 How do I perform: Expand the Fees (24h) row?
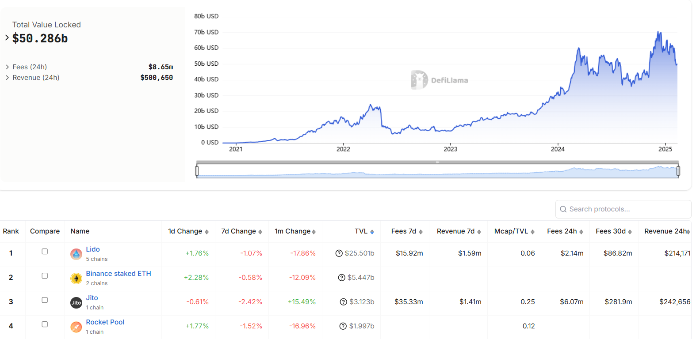(8, 67)
